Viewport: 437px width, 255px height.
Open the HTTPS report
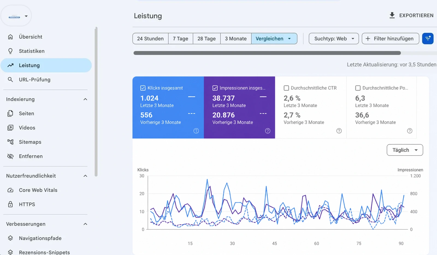coord(46,204)
